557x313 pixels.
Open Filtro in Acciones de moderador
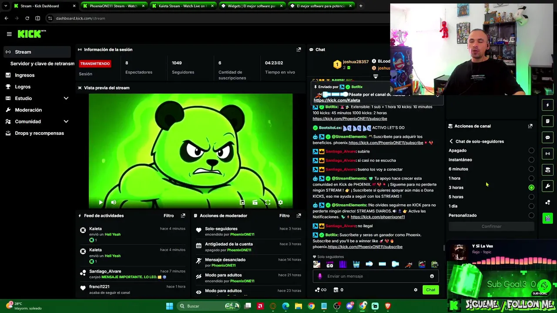[284, 216]
